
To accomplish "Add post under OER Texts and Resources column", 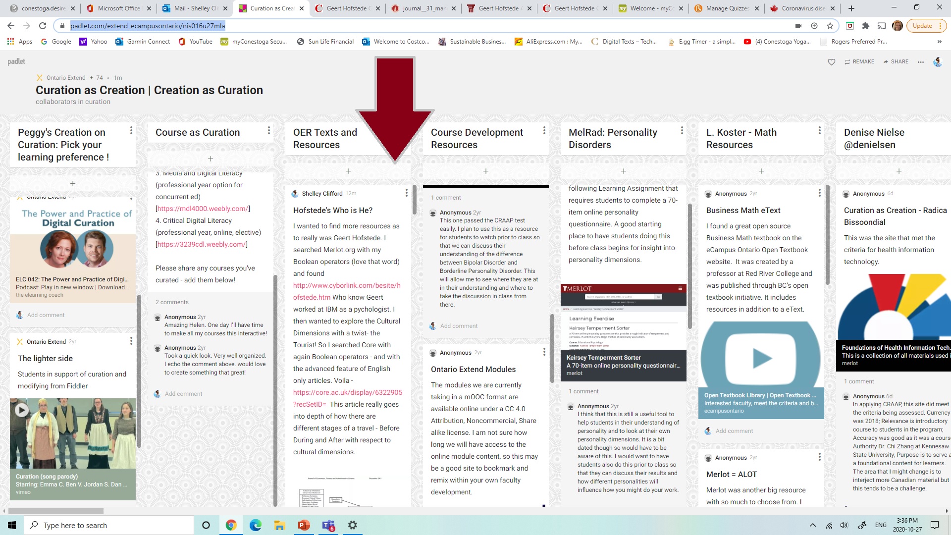I will click(x=348, y=171).
